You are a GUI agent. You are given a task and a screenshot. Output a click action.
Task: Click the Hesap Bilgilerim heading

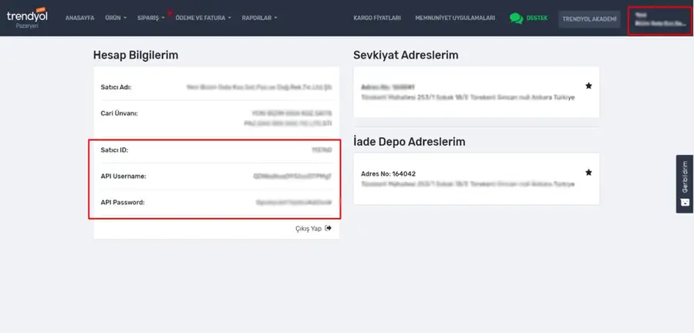pos(136,55)
